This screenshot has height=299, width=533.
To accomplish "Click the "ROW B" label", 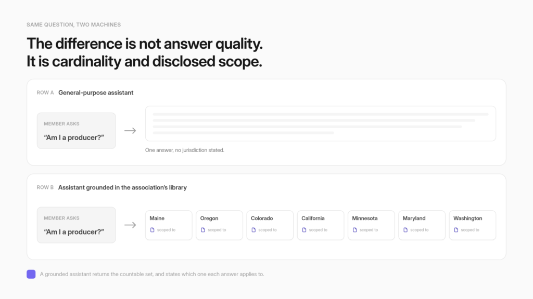I will click(x=45, y=187).
